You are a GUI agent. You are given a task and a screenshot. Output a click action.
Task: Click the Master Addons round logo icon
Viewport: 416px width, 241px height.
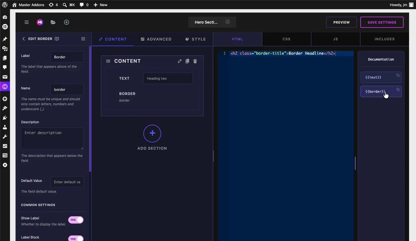(x=40, y=22)
